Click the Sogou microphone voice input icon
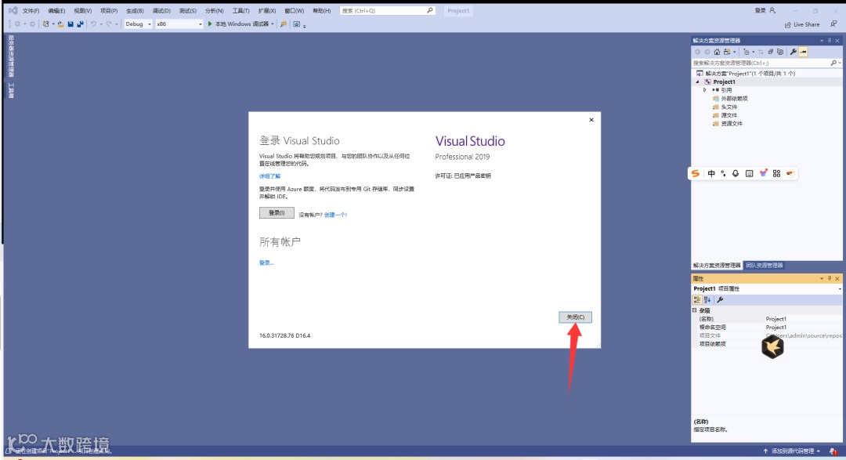Viewport: 846px width, 460px height. click(x=736, y=173)
